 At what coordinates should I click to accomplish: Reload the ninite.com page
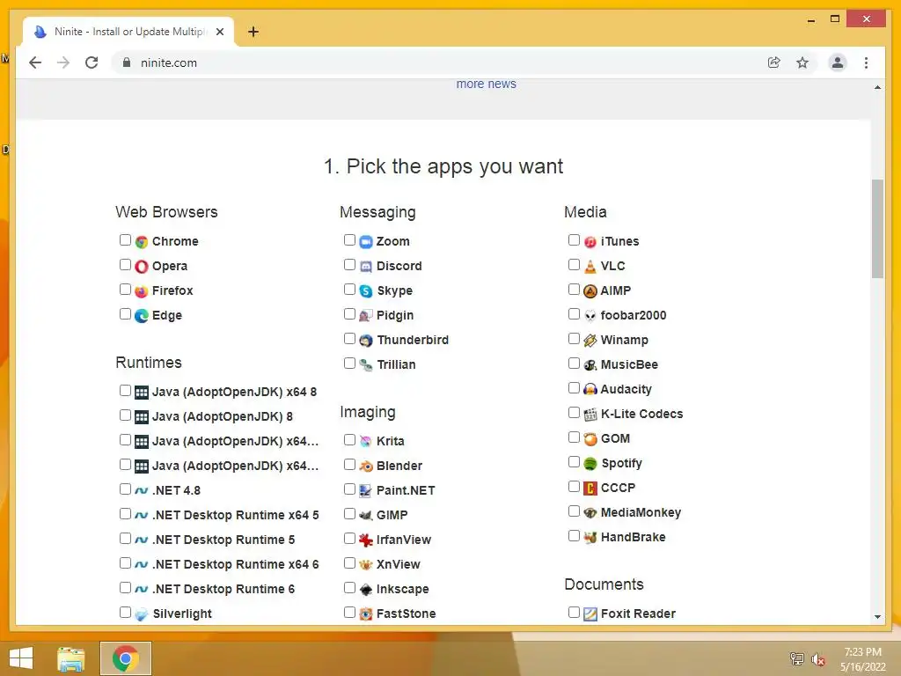tap(92, 62)
